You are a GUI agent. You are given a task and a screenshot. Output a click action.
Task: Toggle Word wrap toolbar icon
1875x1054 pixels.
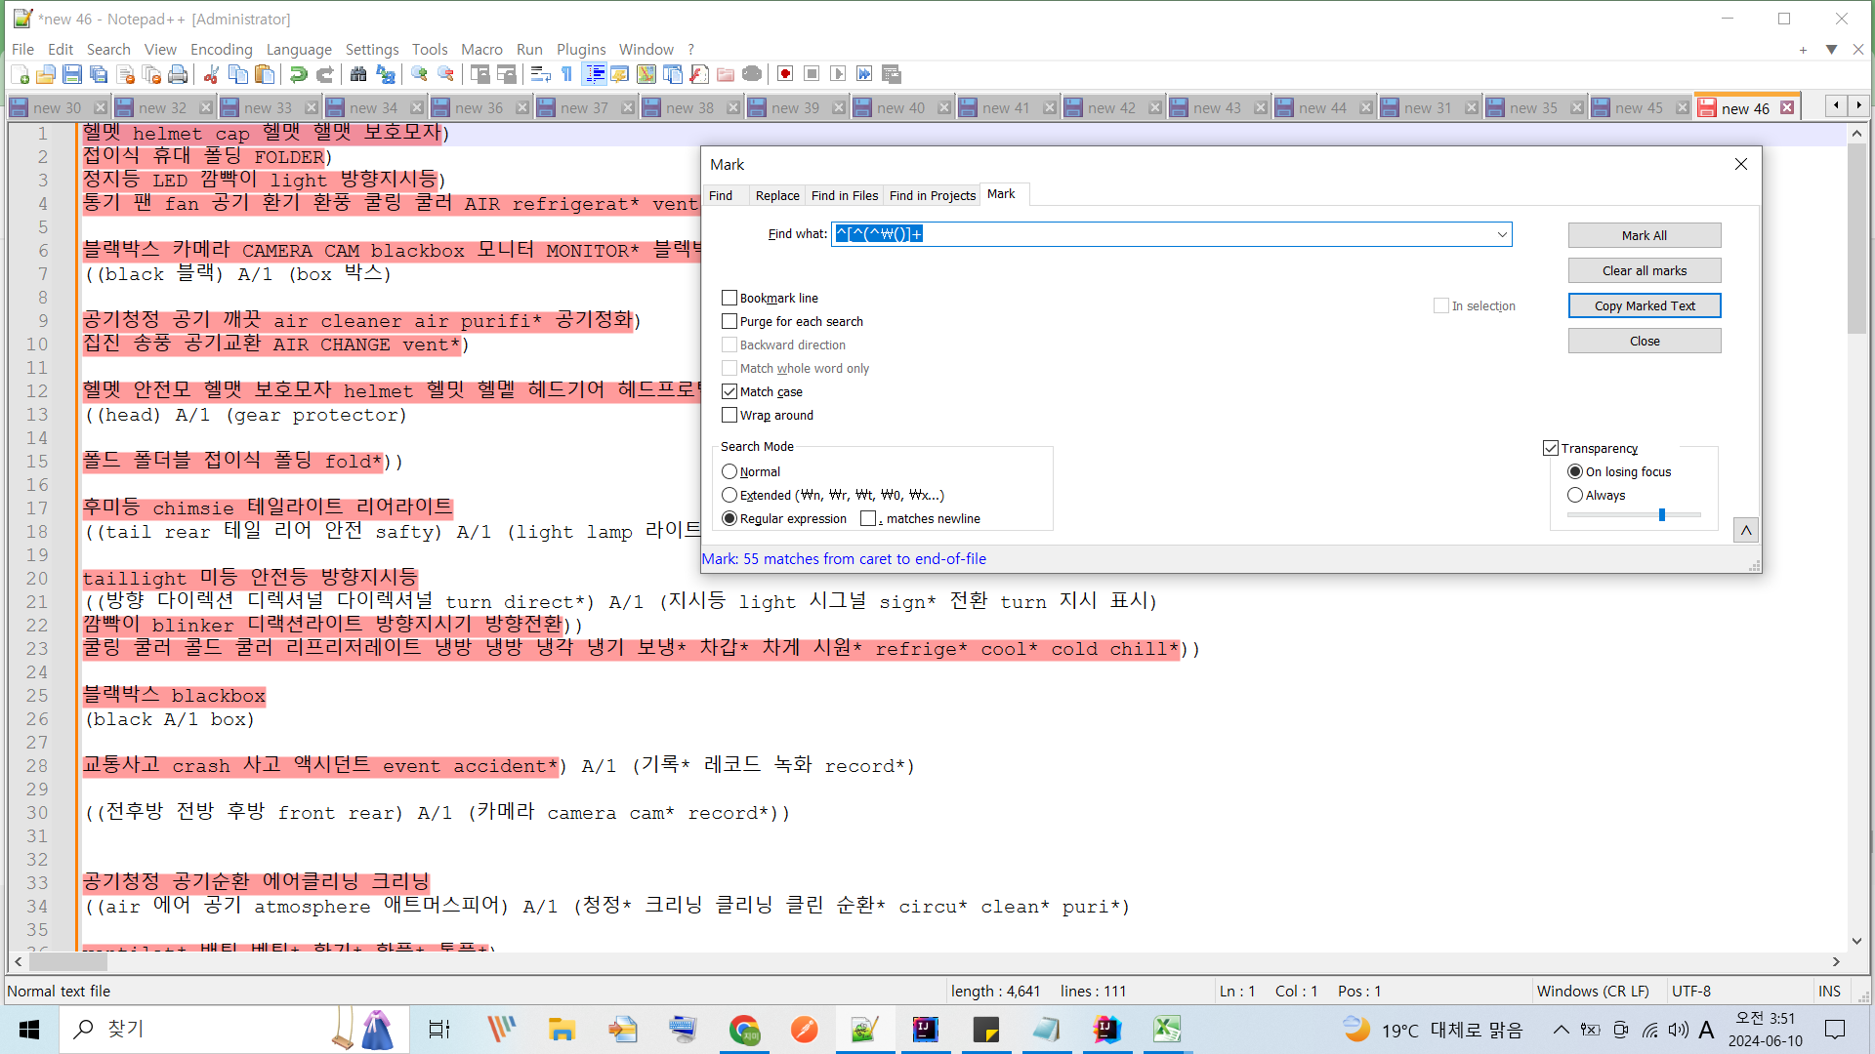540,74
